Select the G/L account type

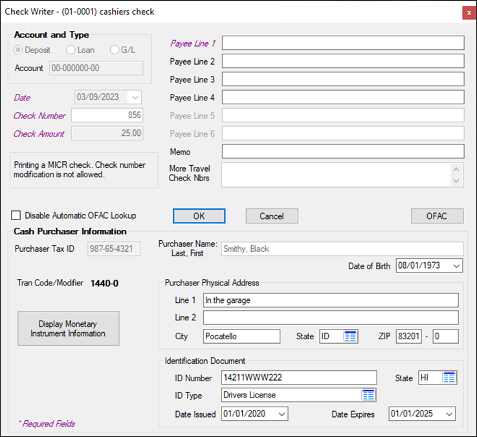(115, 50)
